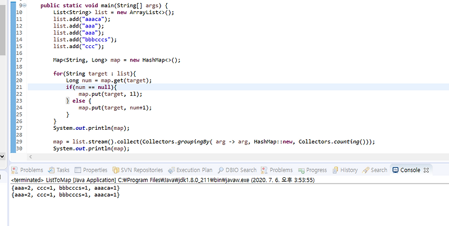Click the terminated ListToMap launch description

click(163, 180)
